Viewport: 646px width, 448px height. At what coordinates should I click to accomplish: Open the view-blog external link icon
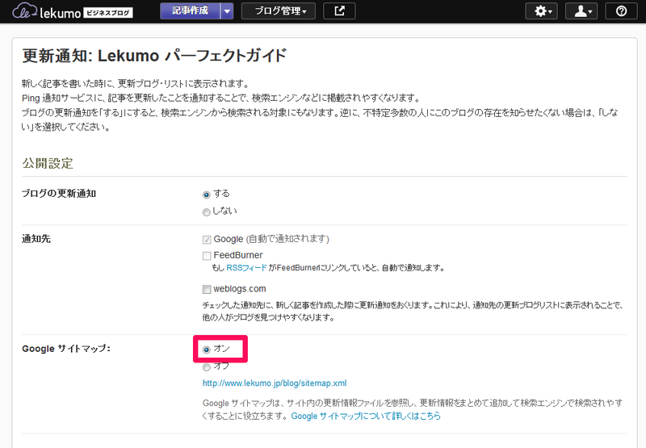click(x=339, y=11)
